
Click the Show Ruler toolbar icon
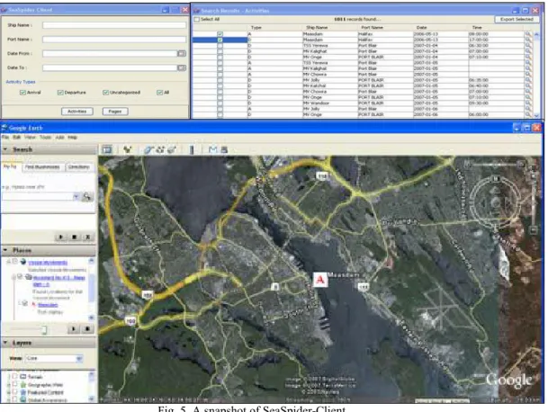coord(192,149)
